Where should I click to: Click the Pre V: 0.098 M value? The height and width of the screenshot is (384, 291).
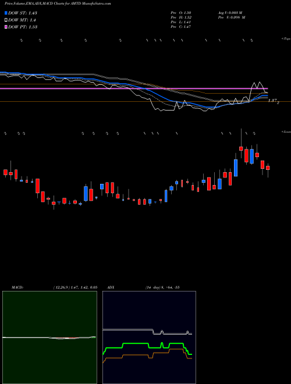pos(232,17)
